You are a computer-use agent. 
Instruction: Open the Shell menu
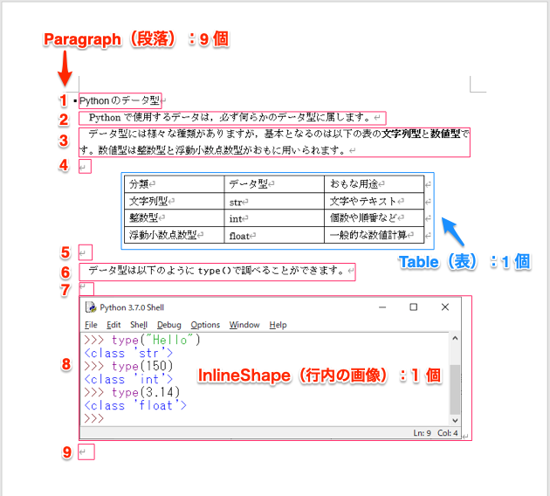(x=139, y=325)
